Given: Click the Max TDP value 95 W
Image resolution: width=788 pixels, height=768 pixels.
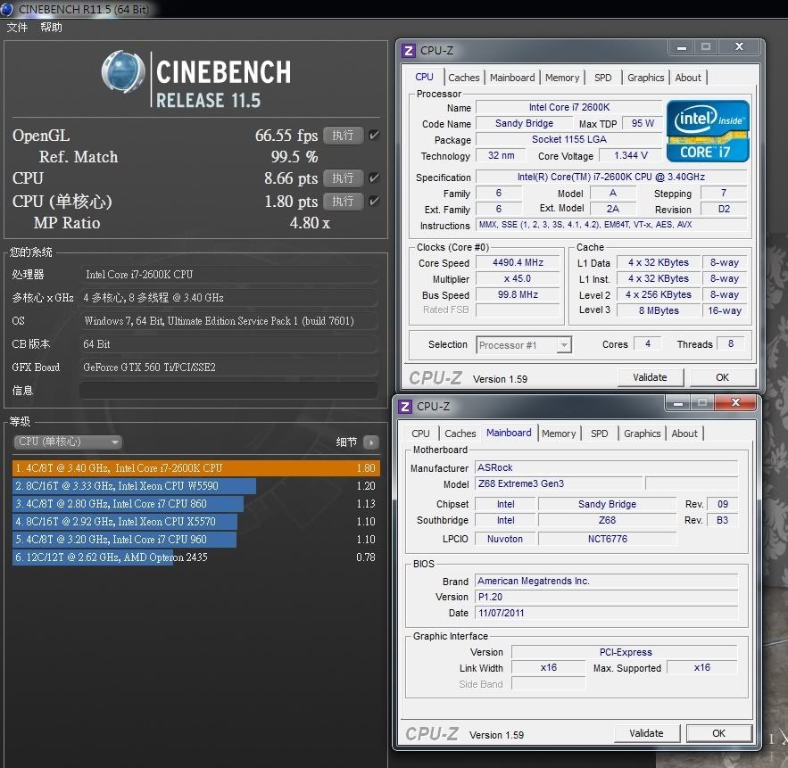Looking at the screenshot, I should tap(643, 124).
